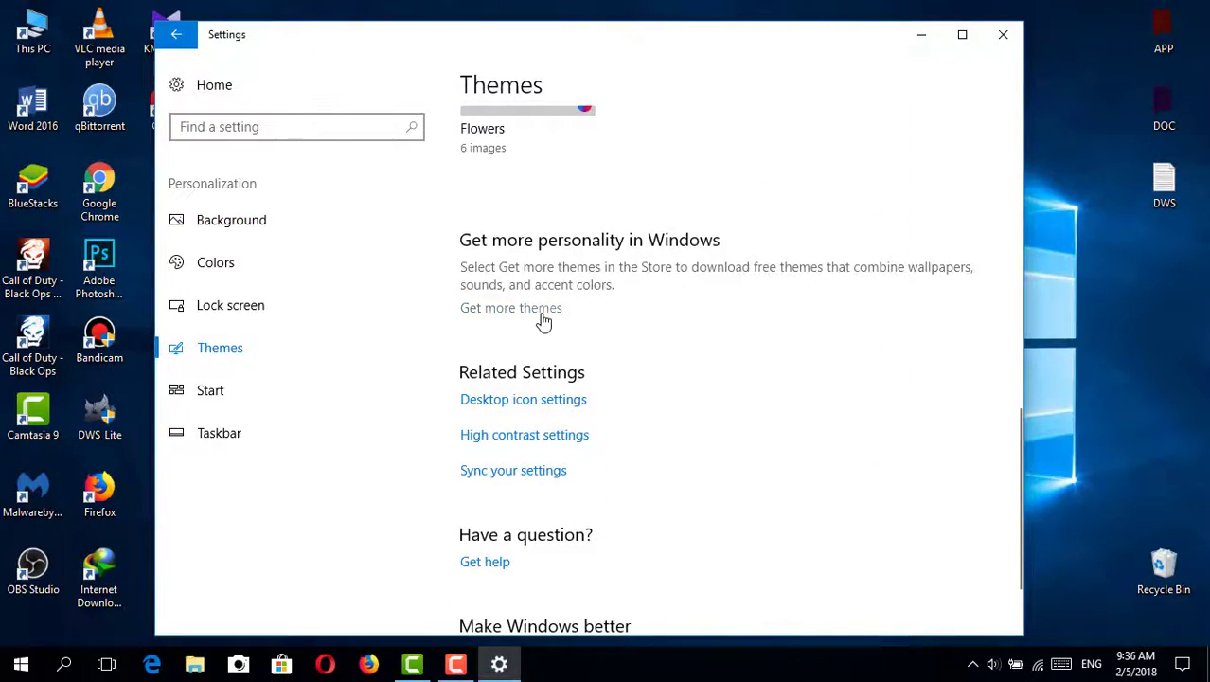Click Sync your settings link
Image resolution: width=1210 pixels, height=682 pixels.
coord(512,471)
